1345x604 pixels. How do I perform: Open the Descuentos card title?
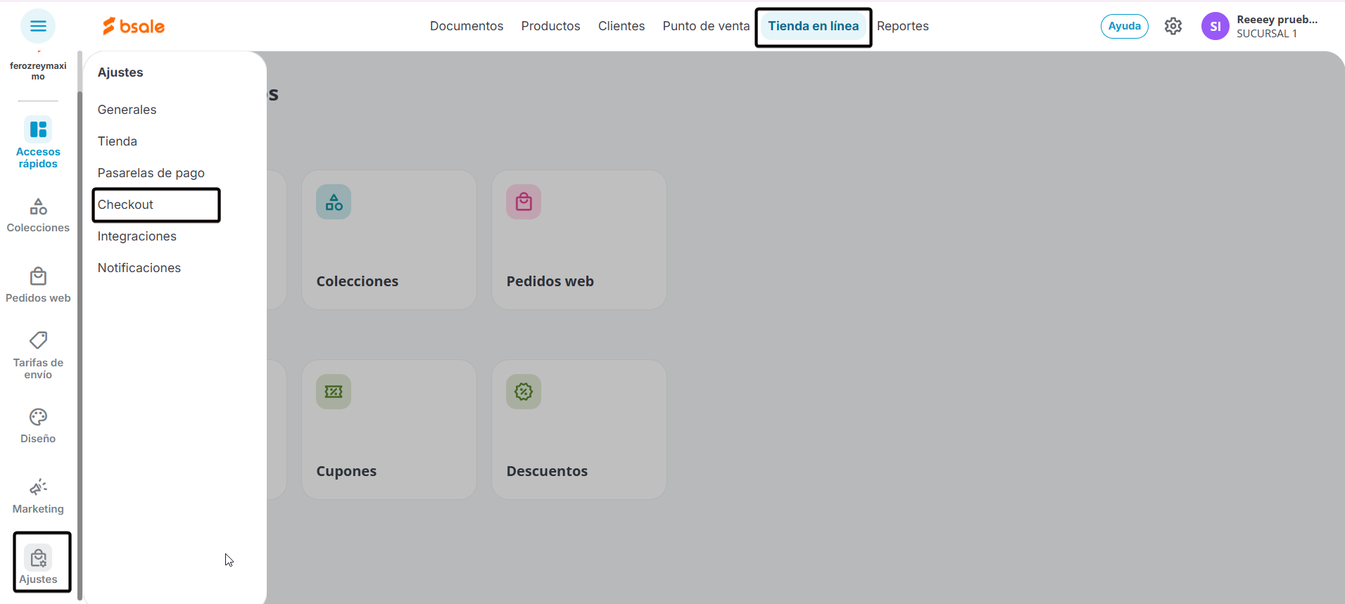(547, 471)
